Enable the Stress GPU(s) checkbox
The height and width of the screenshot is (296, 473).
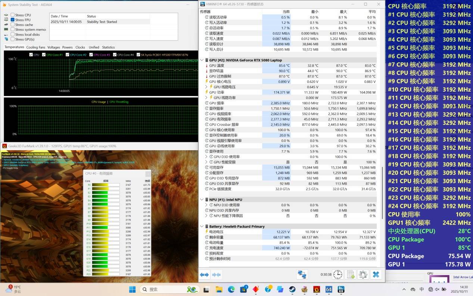[13, 39]
